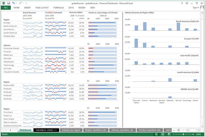Select the Asia Pacific region cell
The image size is (205, 137).
pos(9,29)
